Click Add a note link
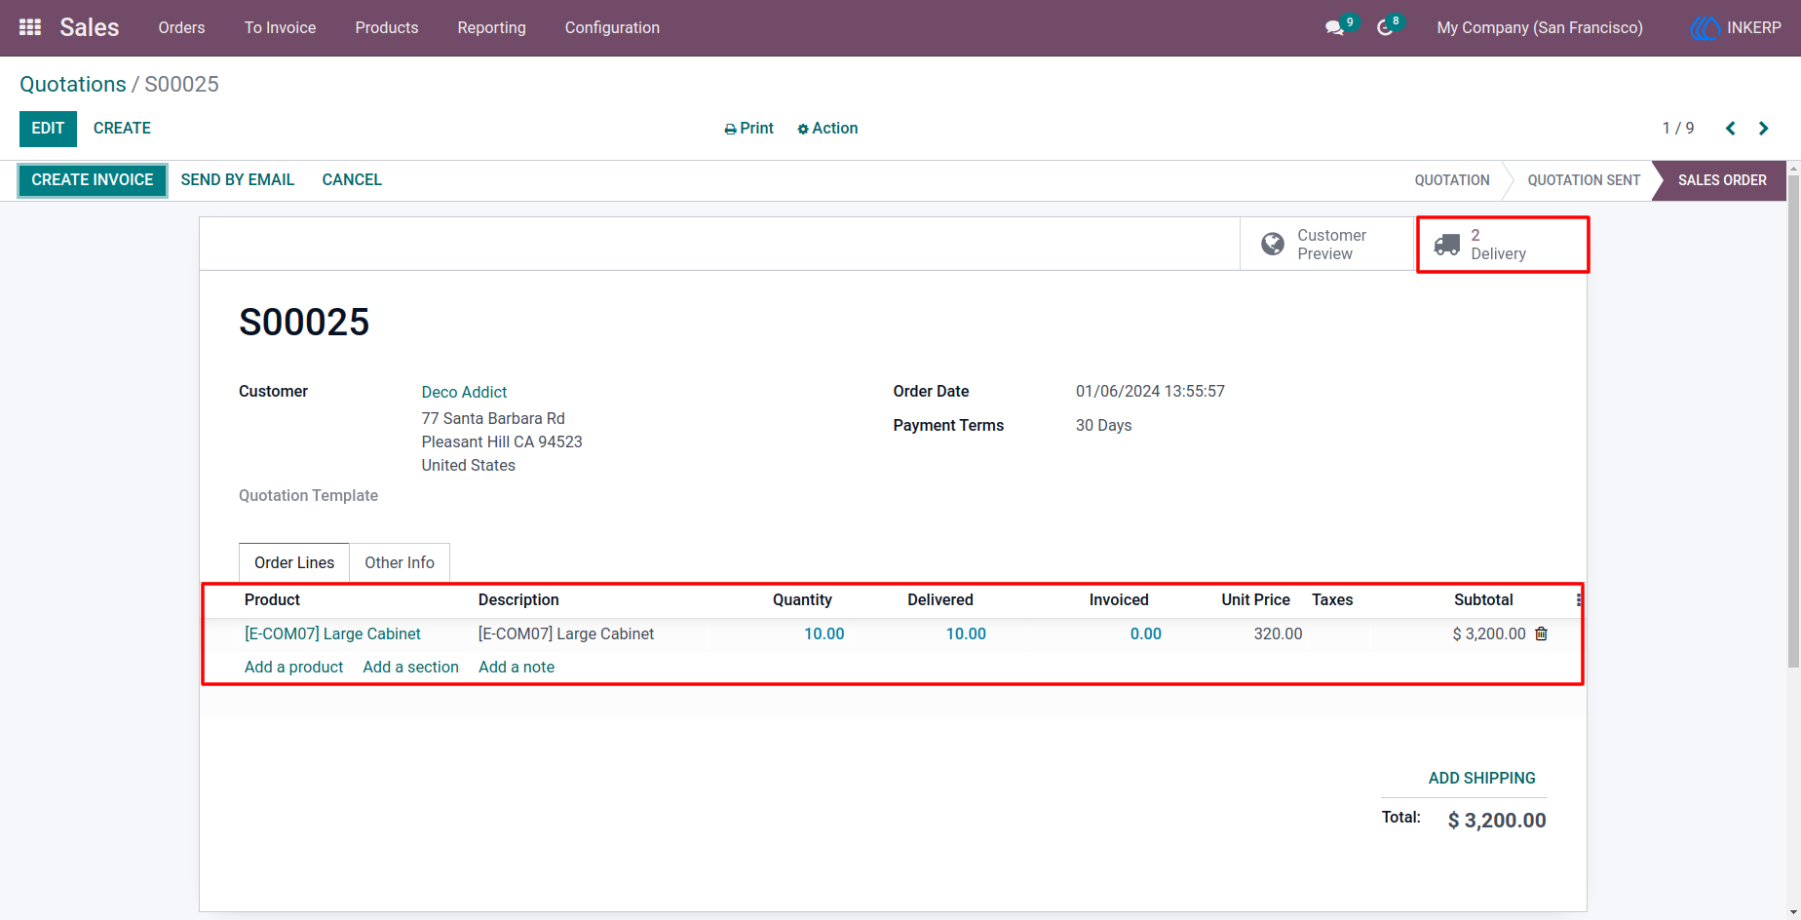 pyautogui.click(x=517, y=668)
